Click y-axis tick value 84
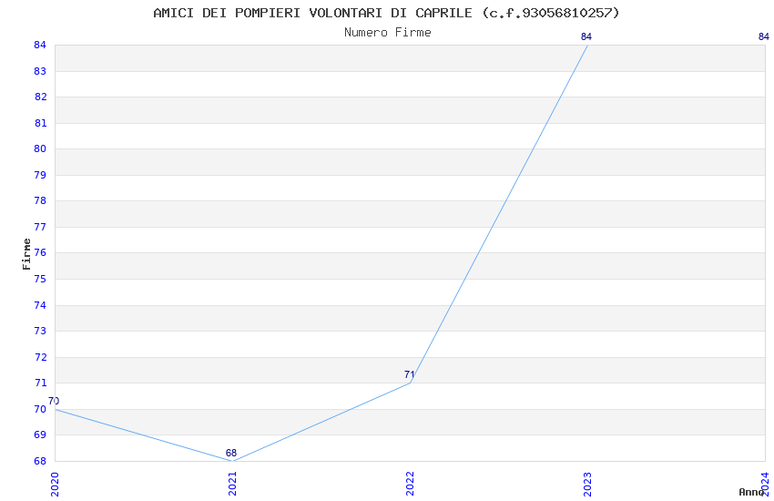Screen dimensions: 774x501 (40, 45)
